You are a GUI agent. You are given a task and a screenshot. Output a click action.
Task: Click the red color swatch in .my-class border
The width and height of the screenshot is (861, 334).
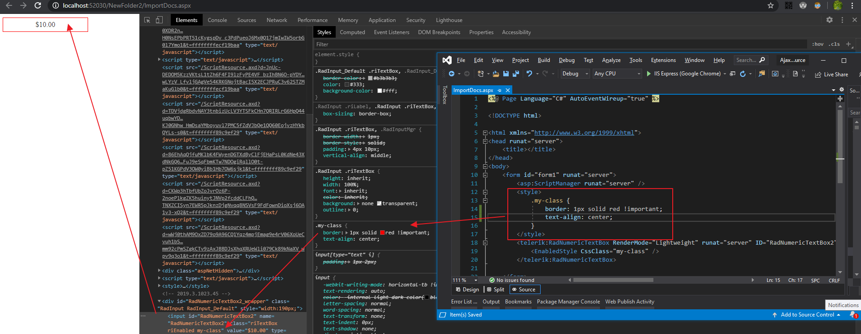(382, 233)
